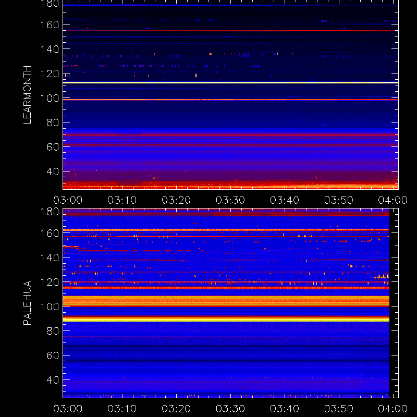This screenshot has height=417, width=417.
Task: Pick the 04:00 time label under LEARMONTH plot
Action: coord(393,200)
